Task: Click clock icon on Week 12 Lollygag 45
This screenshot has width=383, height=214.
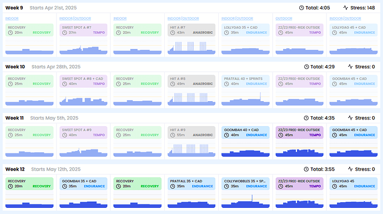Action: (x=335, y=186)
